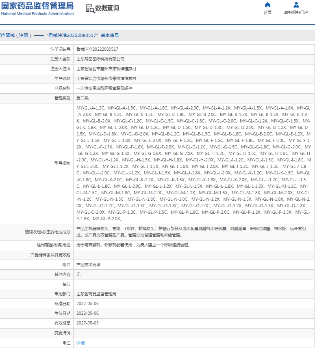Click the 生效日期 row label

point(62,314)
